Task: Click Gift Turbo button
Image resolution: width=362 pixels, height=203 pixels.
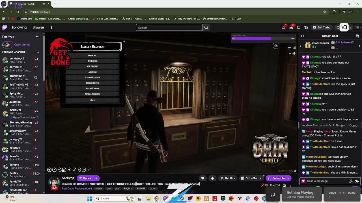Action: pos(321,27)
